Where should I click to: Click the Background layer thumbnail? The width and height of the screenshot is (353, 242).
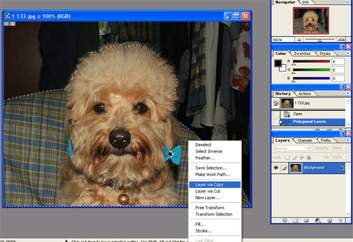coord(296,168)
